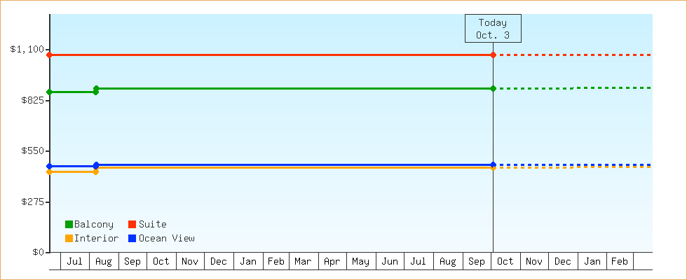Viewport: 687px width, 280px height.
Task: Click the Ocean View legend text
Action: point(167,239)
